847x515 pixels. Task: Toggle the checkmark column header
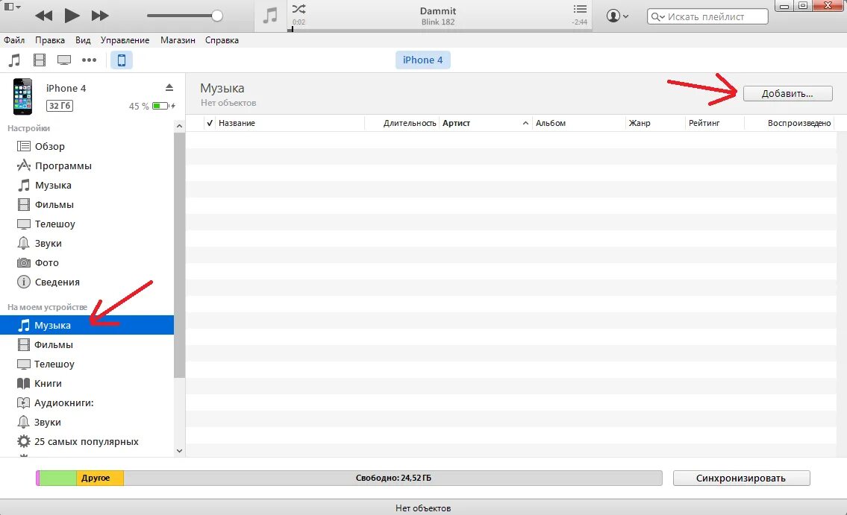pos(210,123)
